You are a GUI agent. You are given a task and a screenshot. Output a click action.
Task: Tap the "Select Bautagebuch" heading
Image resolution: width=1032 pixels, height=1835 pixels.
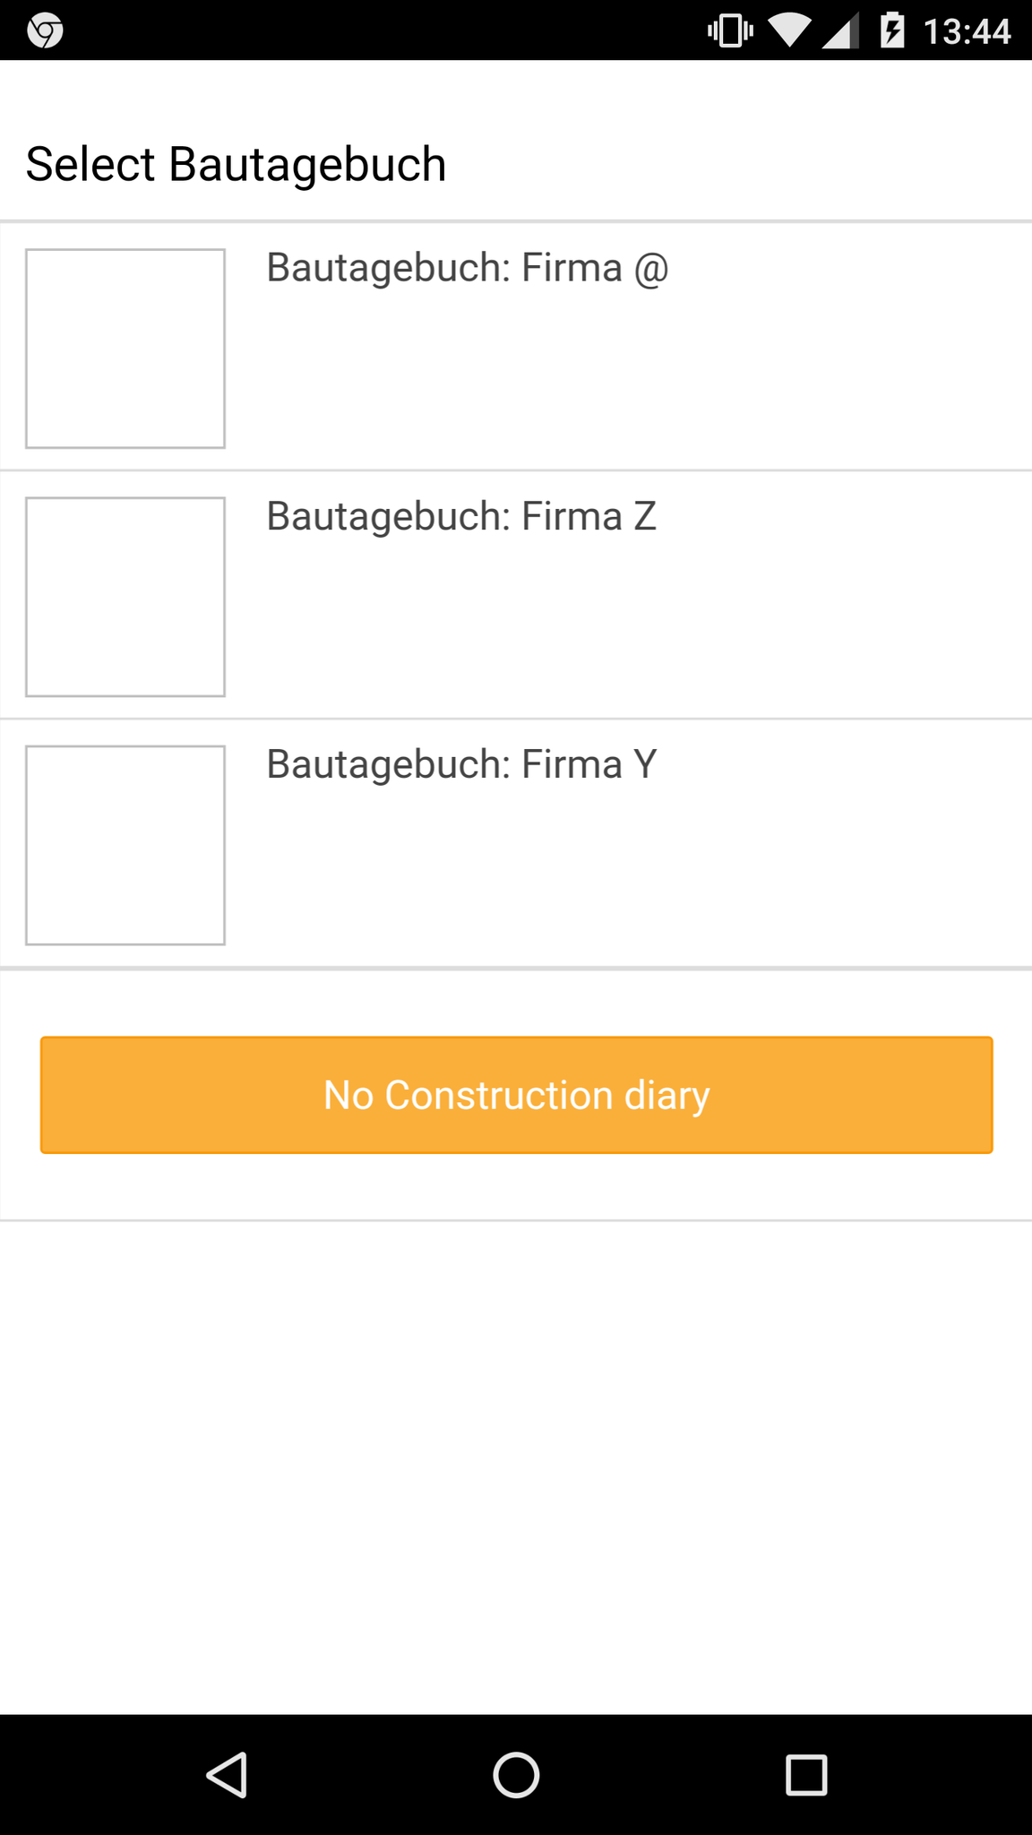click(236, 164)
